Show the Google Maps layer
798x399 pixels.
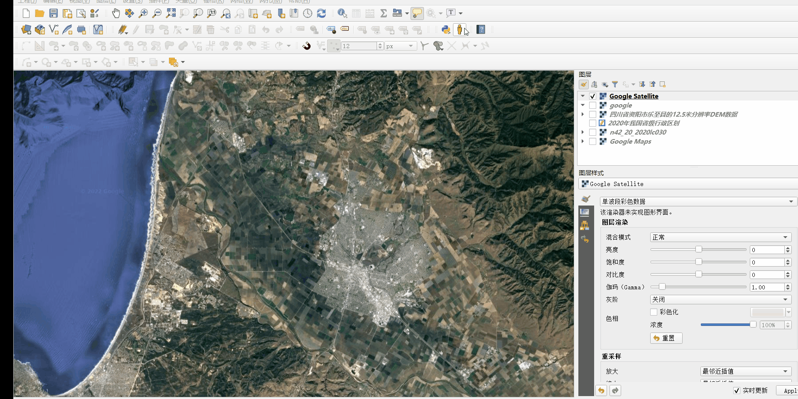592,142
